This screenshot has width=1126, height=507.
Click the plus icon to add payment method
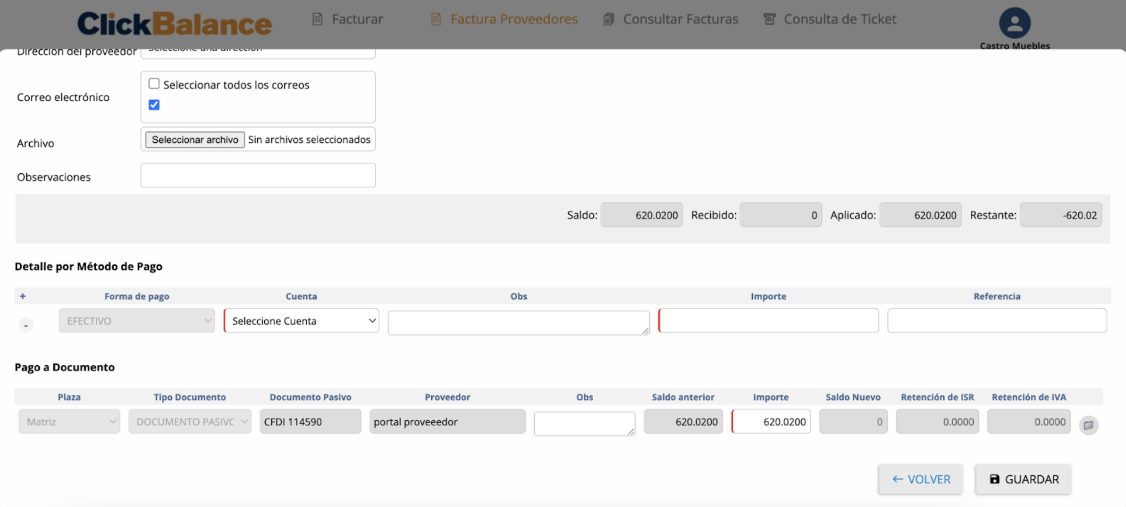(x=23, y=296)
